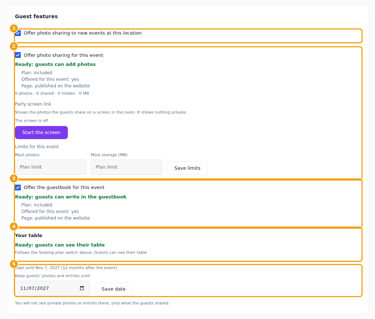The height and width of the screenshot is (319, 375).
Task: Click the orange number 1 badge
Action: [x=14, y=28]
